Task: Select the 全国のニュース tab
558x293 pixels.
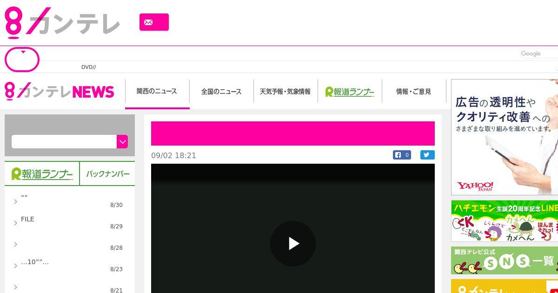Action: (221, 92)
